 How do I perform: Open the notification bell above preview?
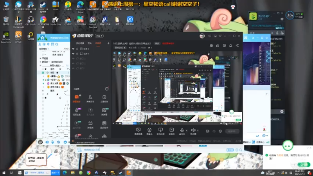[230, 46]
